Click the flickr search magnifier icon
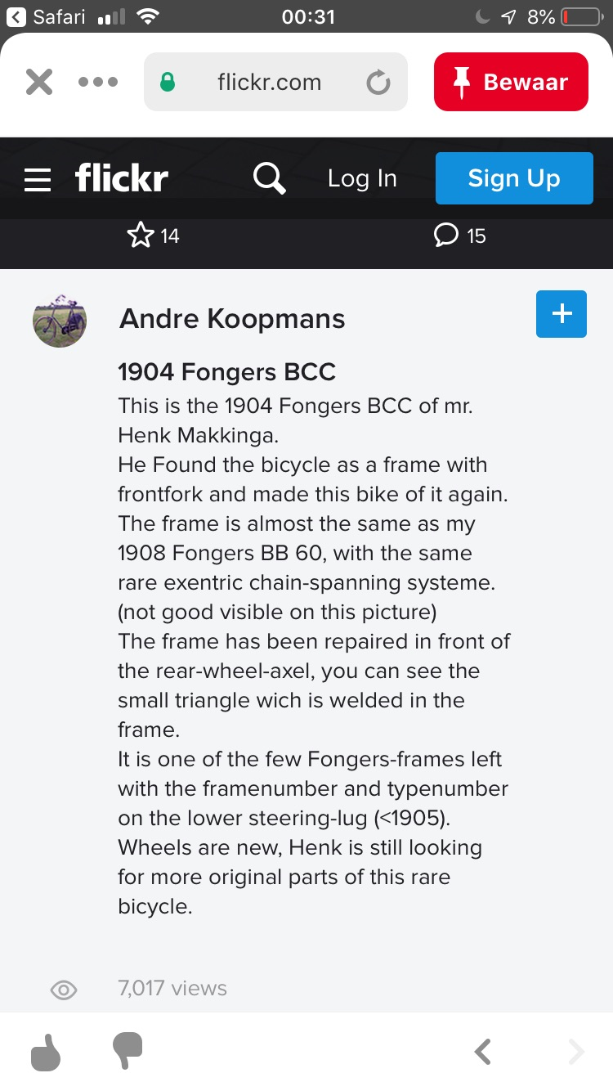 point(269,178)
